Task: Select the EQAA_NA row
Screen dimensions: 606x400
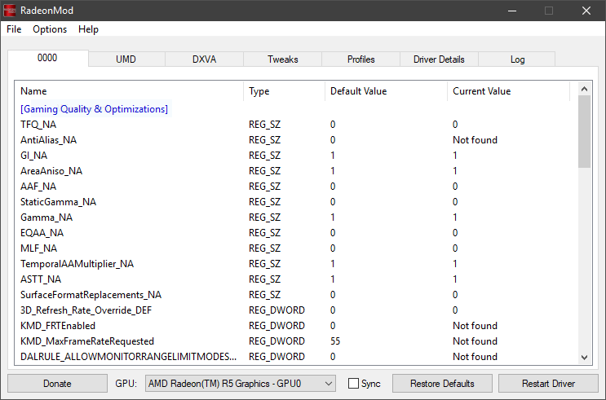Action: point(296,232)
